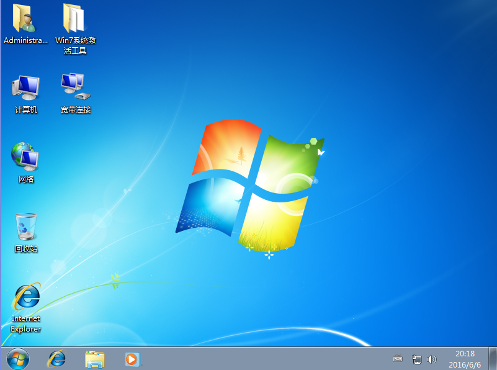
Task: Open the 网络 Network desktop icon
Action: click(x=25, y=156)
